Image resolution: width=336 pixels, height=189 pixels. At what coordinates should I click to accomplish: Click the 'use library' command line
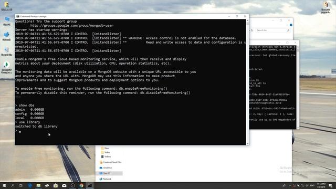pyautogui.click(x=28, y=122)
